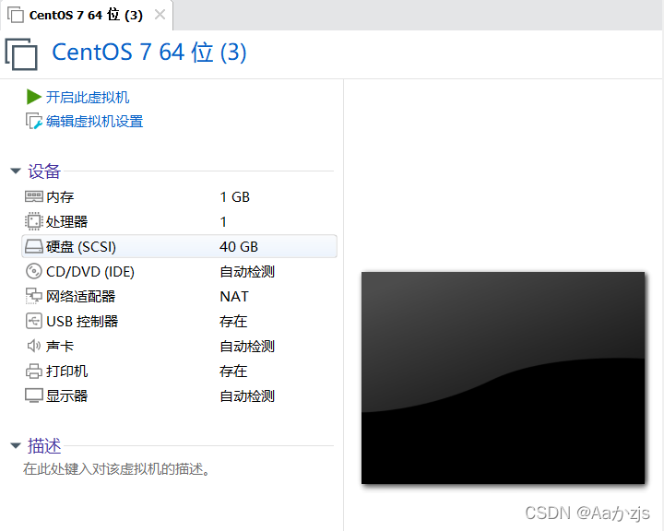The height and width of the screenshot is (531, 664).
Task: Collapse the 设备 section
Action: click(x=16, y=171)
